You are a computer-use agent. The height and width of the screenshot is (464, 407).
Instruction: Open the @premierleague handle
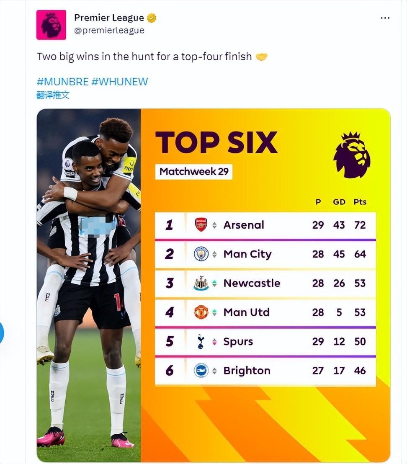pos(109,31)
